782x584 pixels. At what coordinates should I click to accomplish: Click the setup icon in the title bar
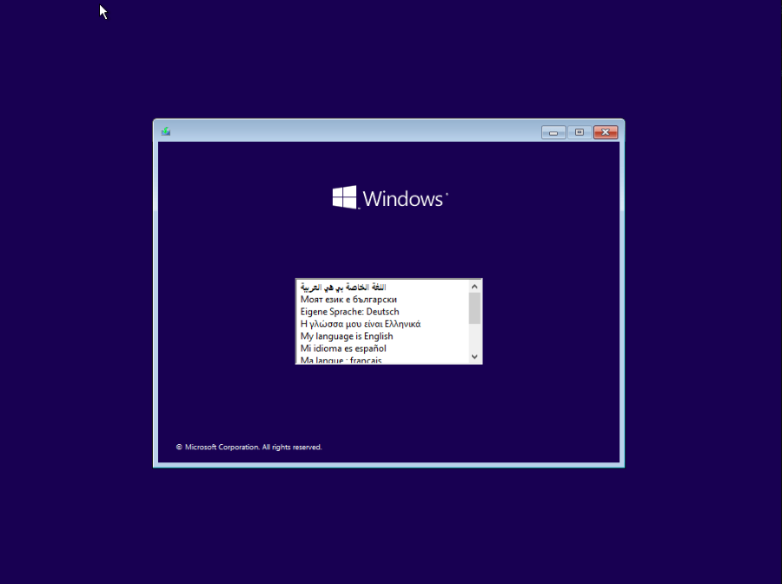tap(166, 132)
